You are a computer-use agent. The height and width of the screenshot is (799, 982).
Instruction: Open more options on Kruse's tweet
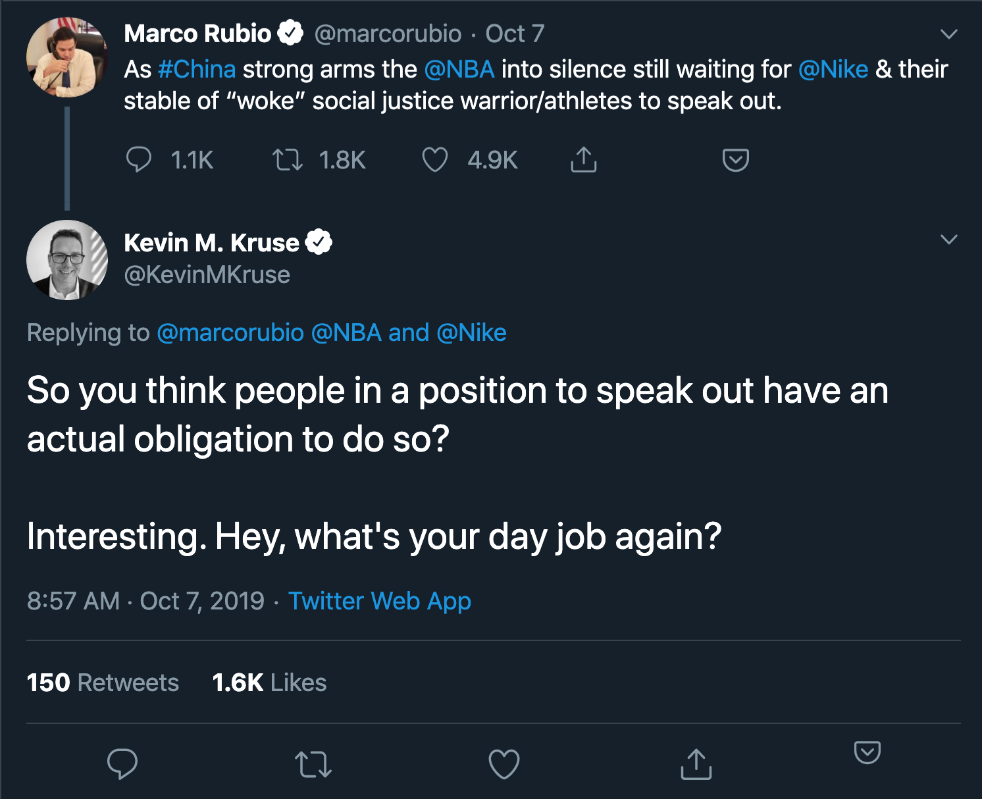click(948, 240)
